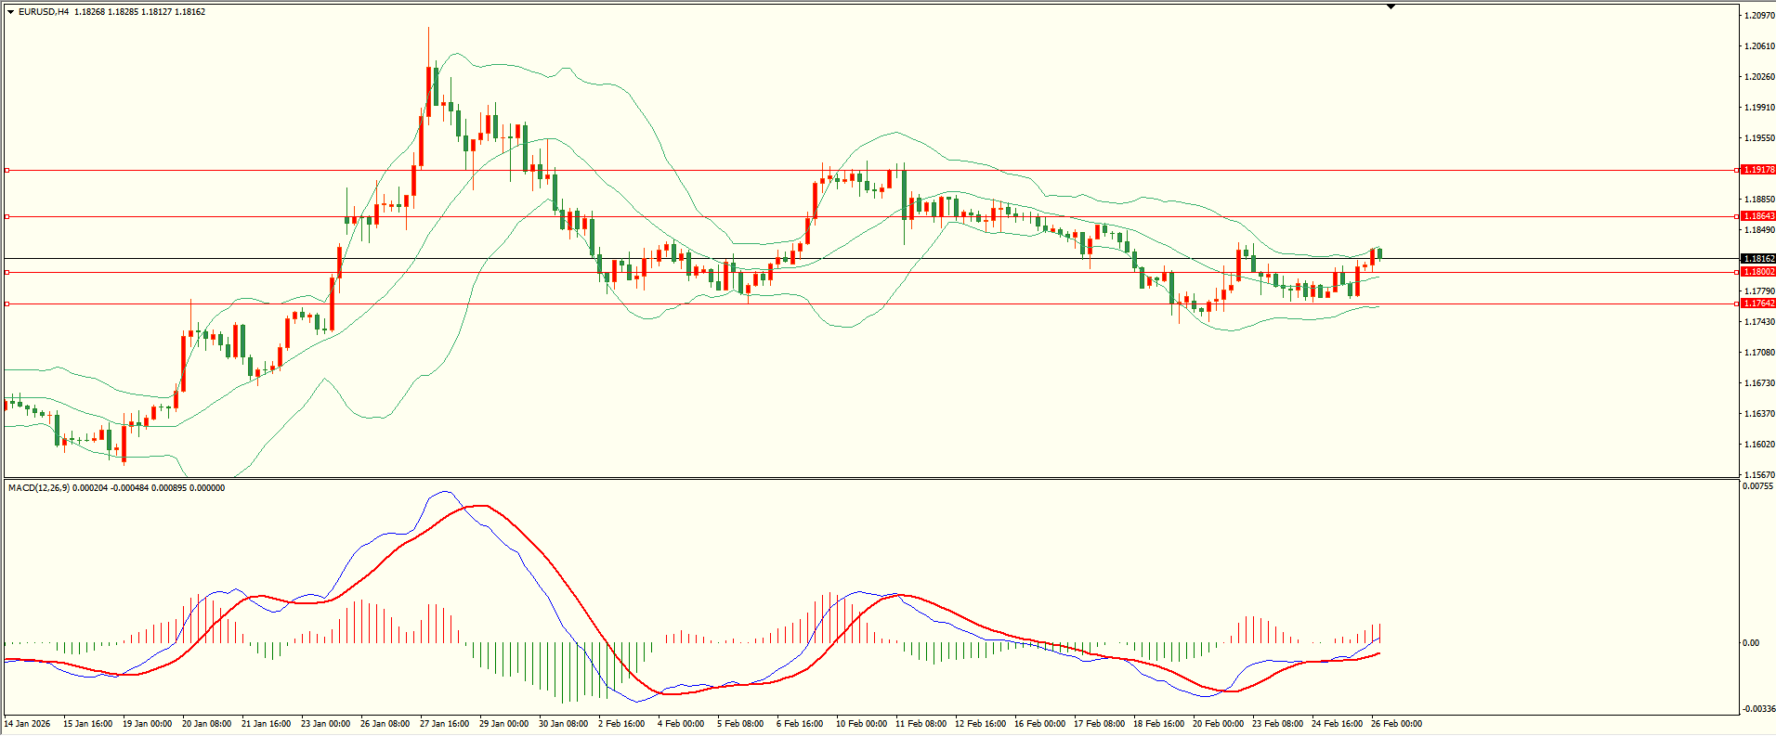Select the 27 Jan 16:00 time label
This screenshot has width=1776, height=736.
coord(444,724)
